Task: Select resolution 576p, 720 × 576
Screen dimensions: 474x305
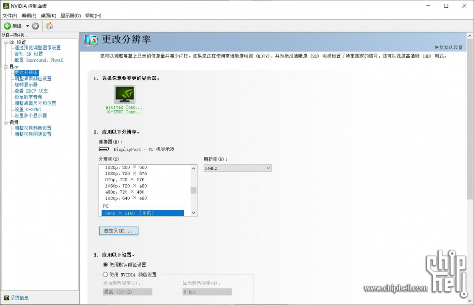Action: (125, 180)
